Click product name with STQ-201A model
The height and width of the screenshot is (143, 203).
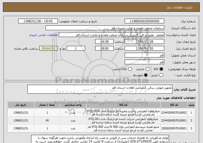[x=123, y=113]
